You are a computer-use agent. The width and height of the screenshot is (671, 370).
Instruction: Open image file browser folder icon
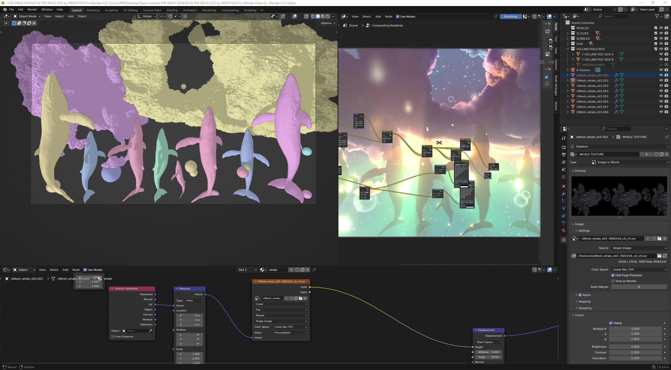pyautogui.click(x=659, y=256)
